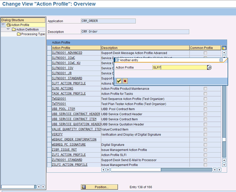Click the Action Profile input field with SLFI*
Screen dimensions: 236x192
point(180,67)
